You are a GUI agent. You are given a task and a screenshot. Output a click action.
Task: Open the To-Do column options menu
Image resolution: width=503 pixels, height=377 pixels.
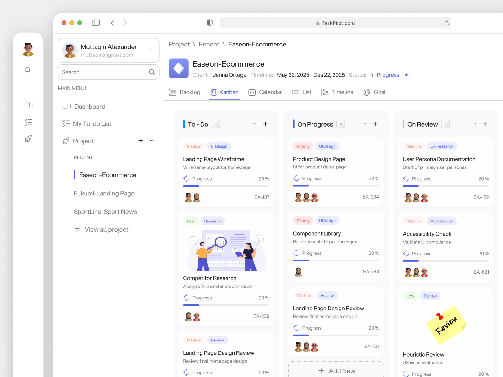[254, 124]
